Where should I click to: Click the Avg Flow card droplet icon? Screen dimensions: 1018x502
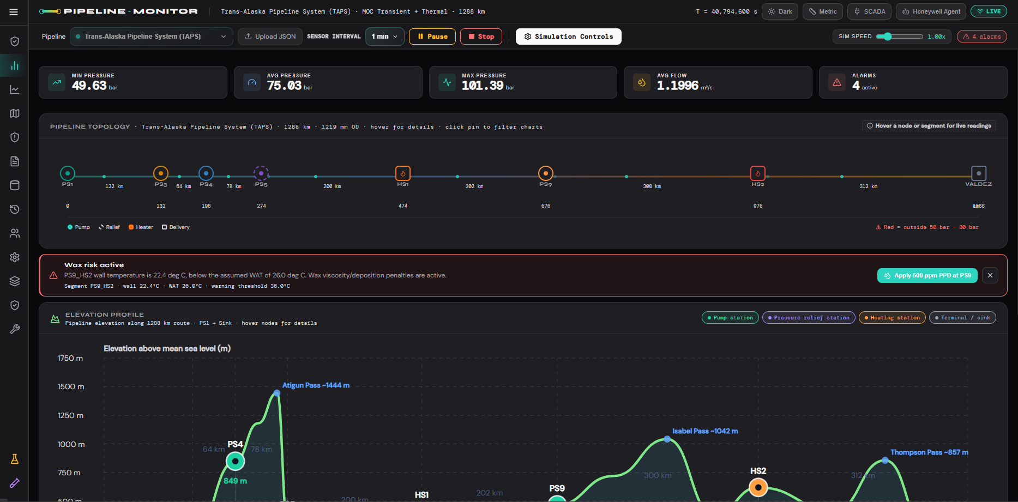[x=642, y=82]
